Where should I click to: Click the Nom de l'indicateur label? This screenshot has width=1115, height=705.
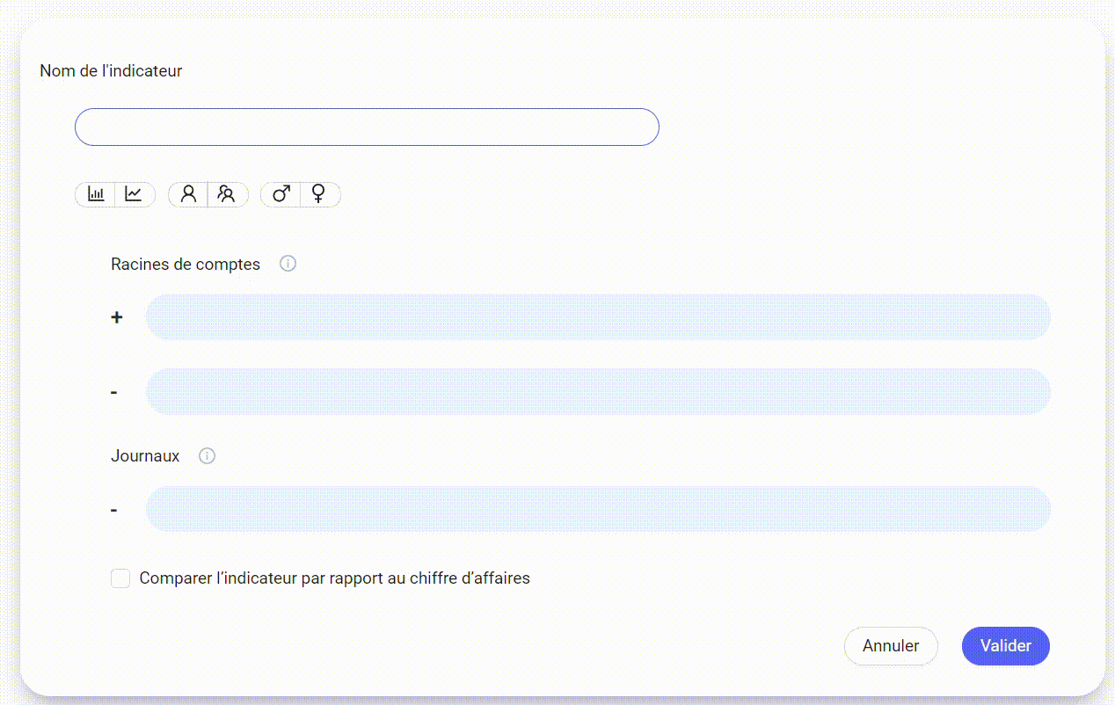click(x=110, y=70)
